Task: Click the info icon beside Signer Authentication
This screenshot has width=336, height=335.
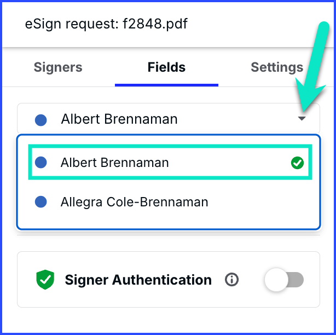Action: [x=231, y=280]
